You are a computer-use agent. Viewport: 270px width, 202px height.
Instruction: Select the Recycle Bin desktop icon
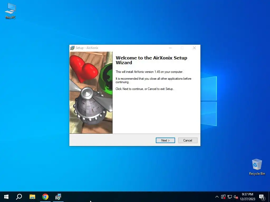click(257, 167)
